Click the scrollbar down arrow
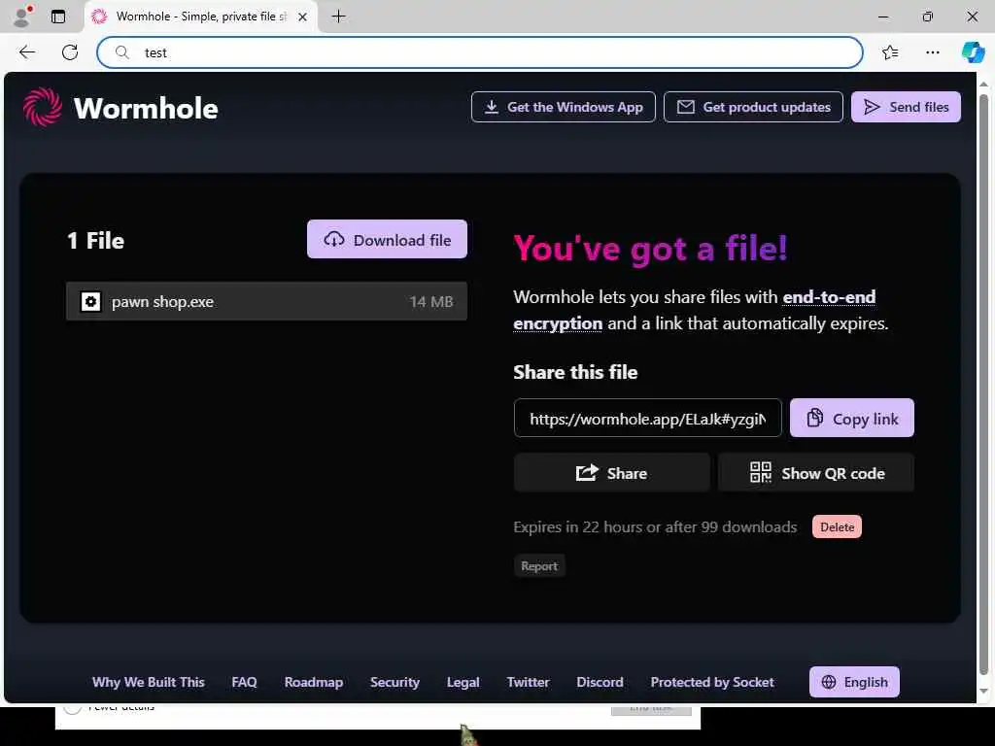995x746 pixels. pos(983,692)
